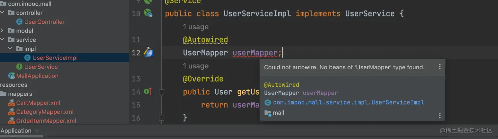The width and height of the screenshot is (498, 139).
Task: Click line number 12 in gutter
Action: click(136, 53)
